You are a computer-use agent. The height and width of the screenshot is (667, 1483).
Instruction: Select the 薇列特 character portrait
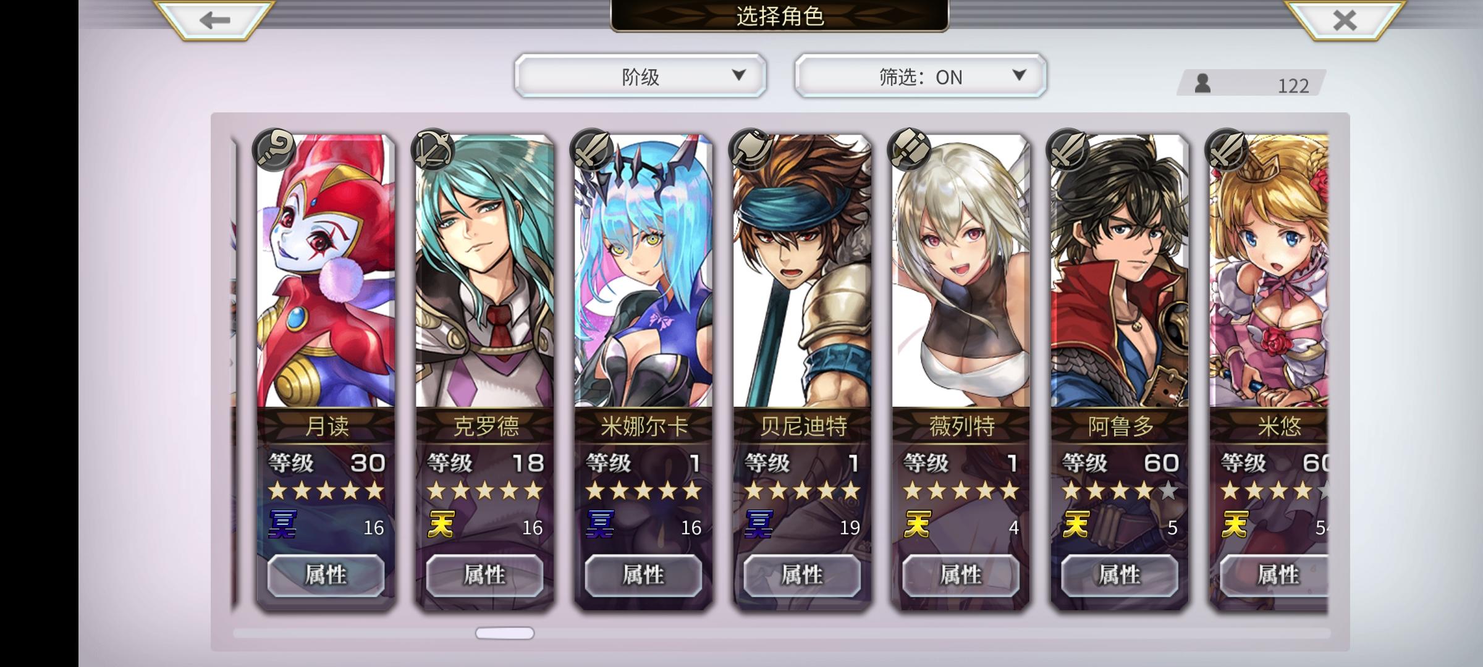961,272
